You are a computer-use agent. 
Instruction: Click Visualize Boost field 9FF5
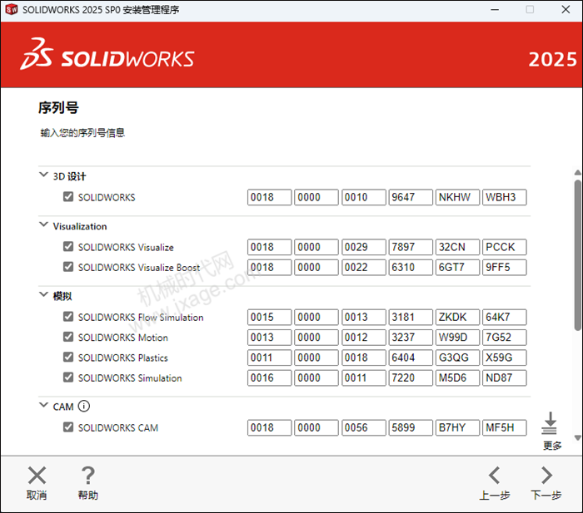[505, 267]
